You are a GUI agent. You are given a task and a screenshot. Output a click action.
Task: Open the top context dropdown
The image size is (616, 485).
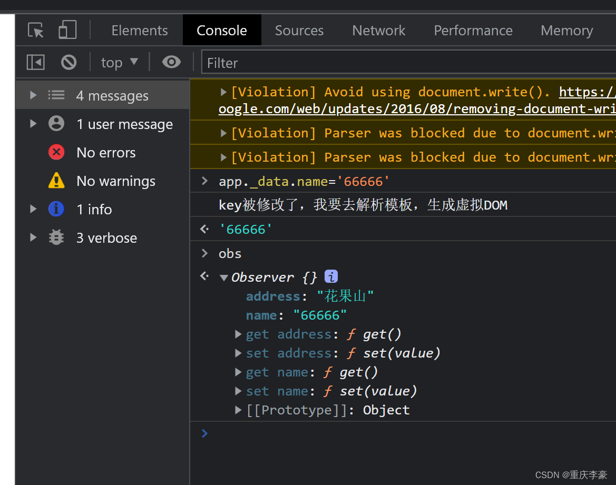point(120,63)
